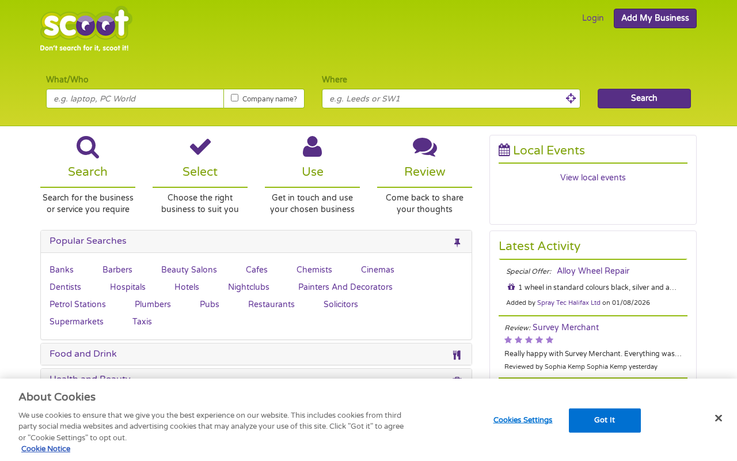Click Got It on cookie banner

coord(605,420)
